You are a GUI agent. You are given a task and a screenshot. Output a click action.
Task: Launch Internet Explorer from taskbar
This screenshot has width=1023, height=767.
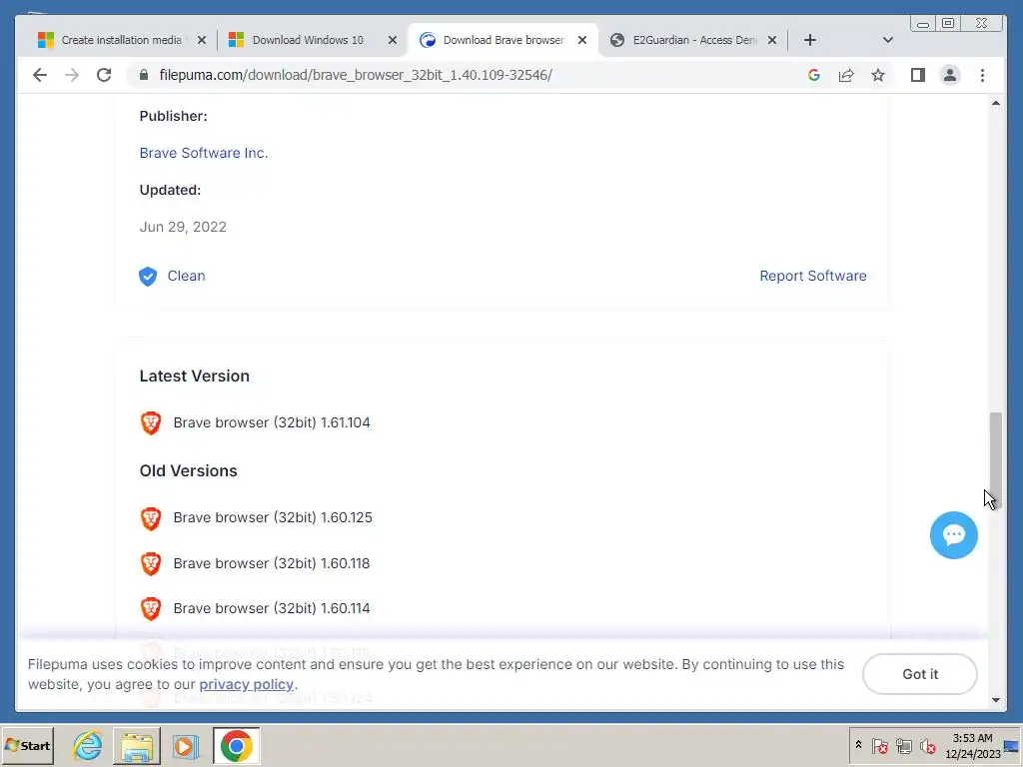(x=88, y=745)
